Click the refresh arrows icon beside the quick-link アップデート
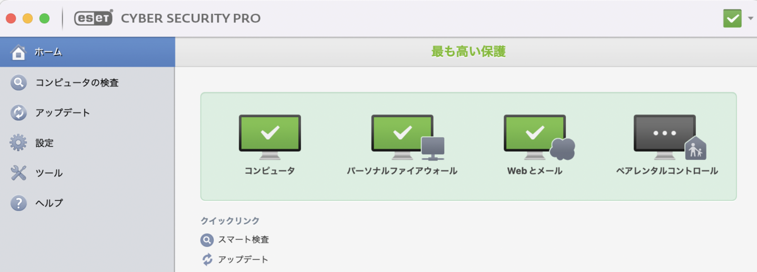 [x=208, y=259]
